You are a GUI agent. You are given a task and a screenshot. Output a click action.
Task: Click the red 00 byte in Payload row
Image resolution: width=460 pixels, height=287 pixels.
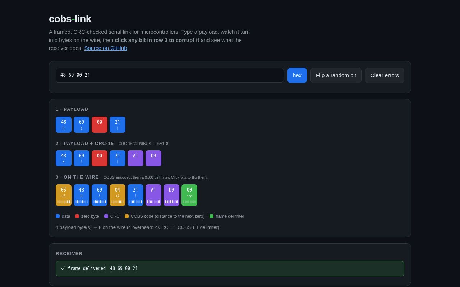point(100,124)
